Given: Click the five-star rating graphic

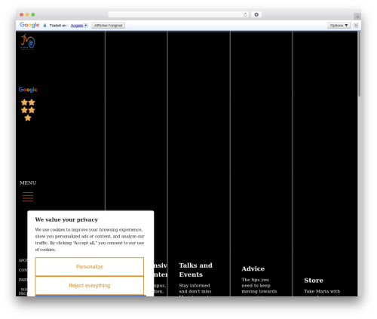Looking at the screenshot, I should pyautogui.click(x=28, y=110).
